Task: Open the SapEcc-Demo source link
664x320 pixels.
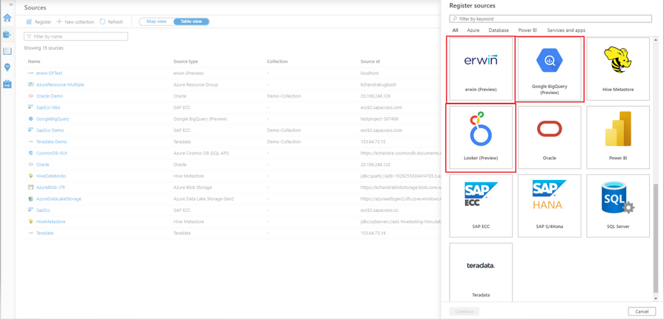Action: point(50,130)
